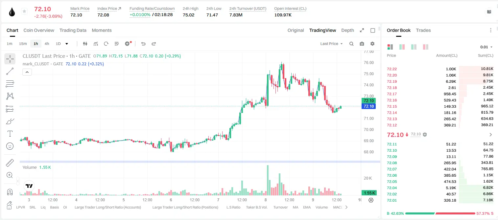The image size is (498, 220).
Task: Open the indicators icon in toolbar
Action: click(x=96, y=44)
